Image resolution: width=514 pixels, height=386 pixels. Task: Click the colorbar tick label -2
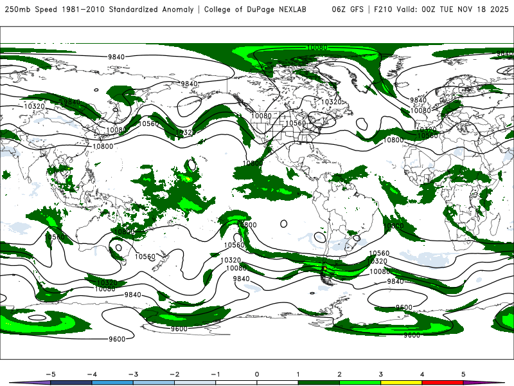click(174, 374)
